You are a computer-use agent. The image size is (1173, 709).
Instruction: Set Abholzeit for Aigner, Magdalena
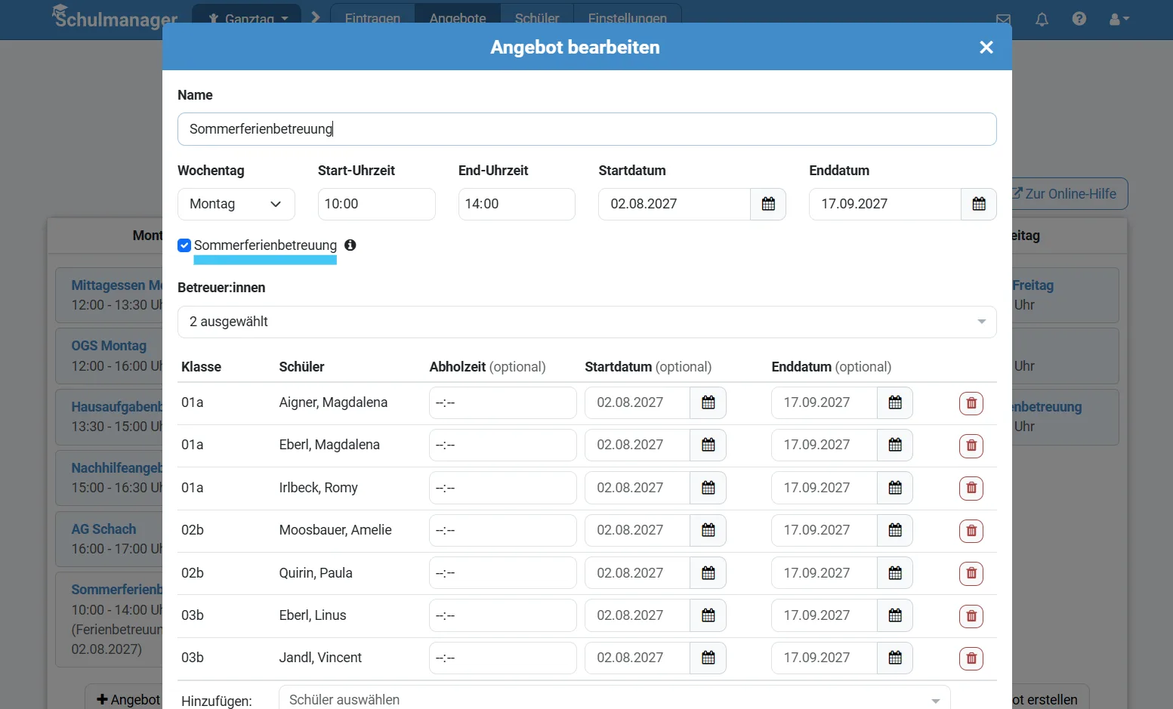point(503,403)
